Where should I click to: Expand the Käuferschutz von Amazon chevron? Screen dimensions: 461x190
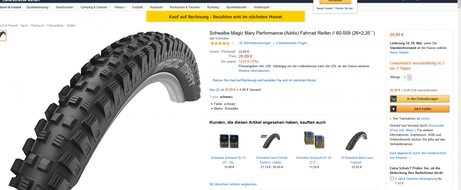click(x=410, y=158)
